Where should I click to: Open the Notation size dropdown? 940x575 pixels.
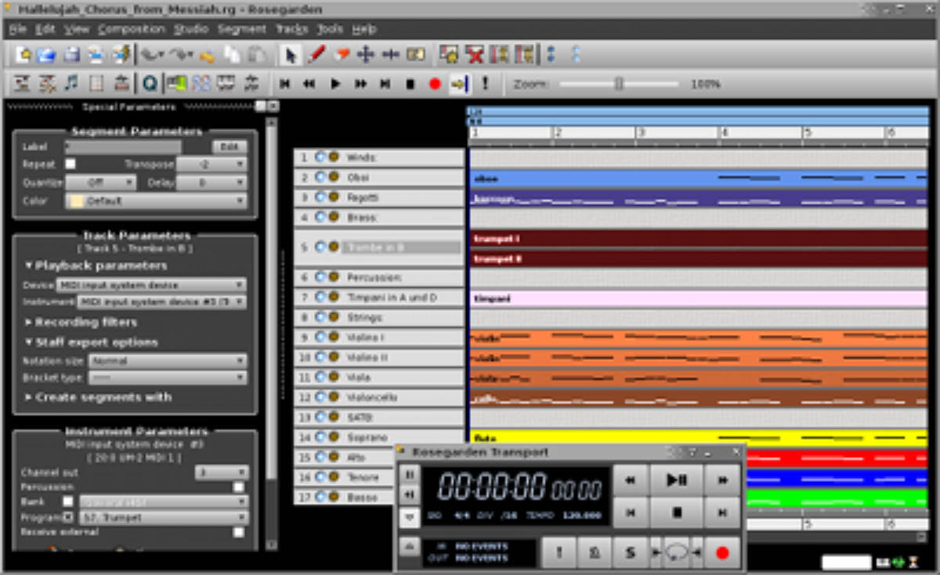[168, 361]
